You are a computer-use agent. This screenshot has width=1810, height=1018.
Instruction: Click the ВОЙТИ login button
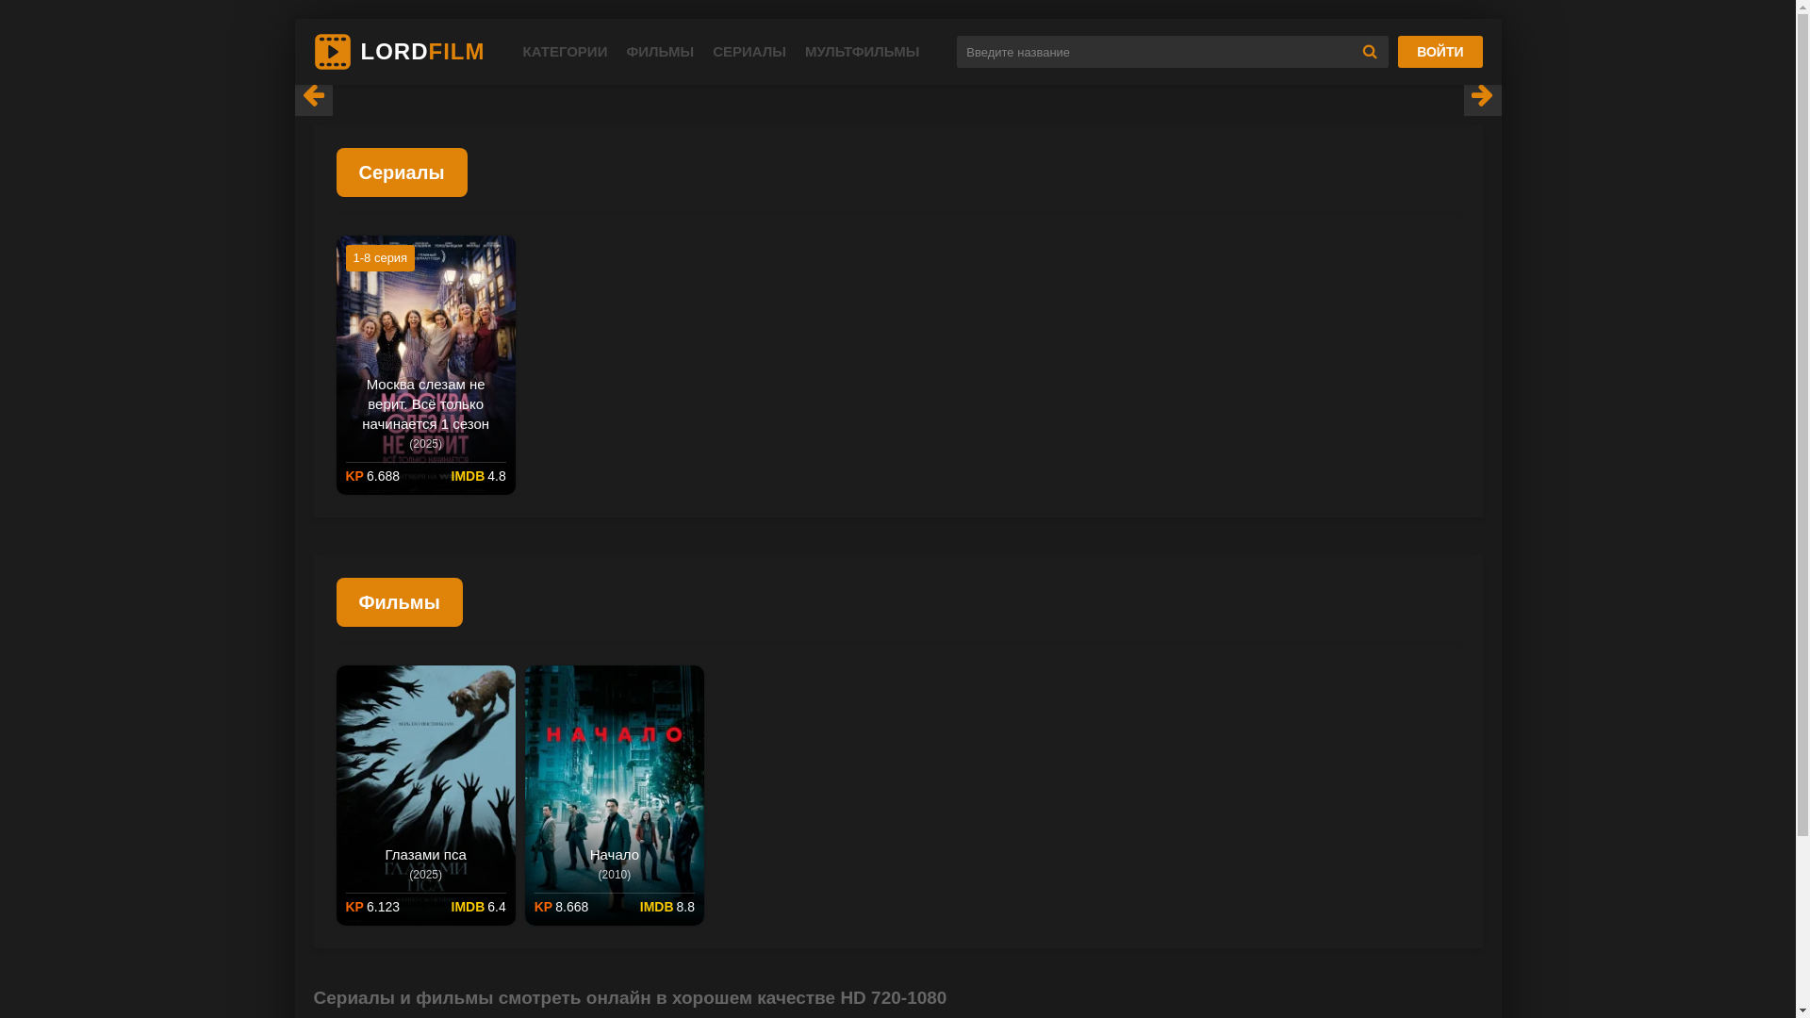(1440, 52)
